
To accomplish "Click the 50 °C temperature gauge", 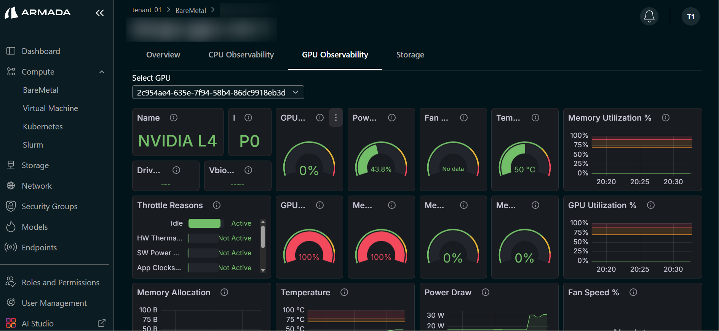I will pos(525,159).
